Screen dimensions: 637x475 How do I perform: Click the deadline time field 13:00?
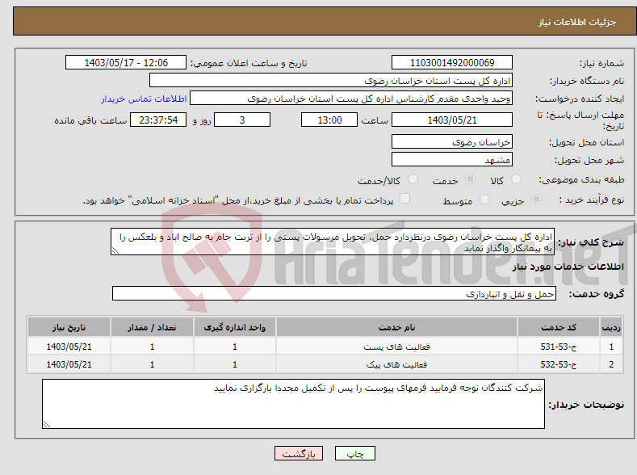click(329, 120)
